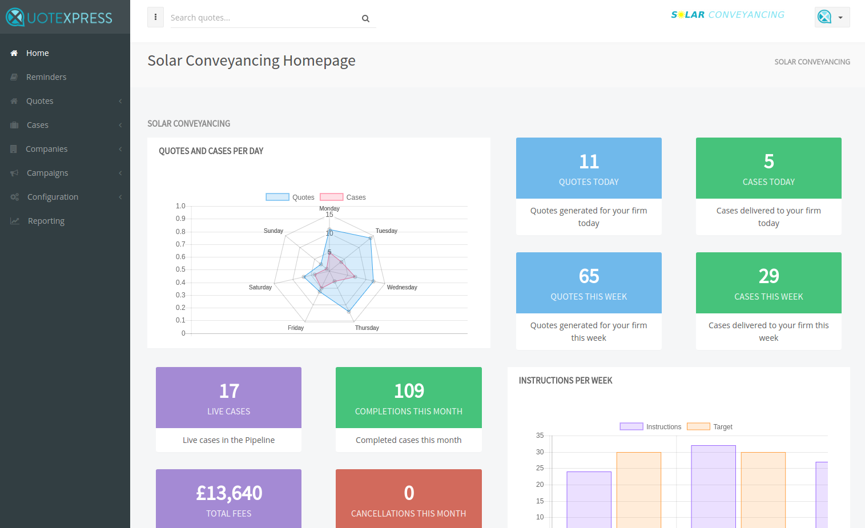Click the Quotes car icon
865x528 pixels.
click(x=14, y=101)
